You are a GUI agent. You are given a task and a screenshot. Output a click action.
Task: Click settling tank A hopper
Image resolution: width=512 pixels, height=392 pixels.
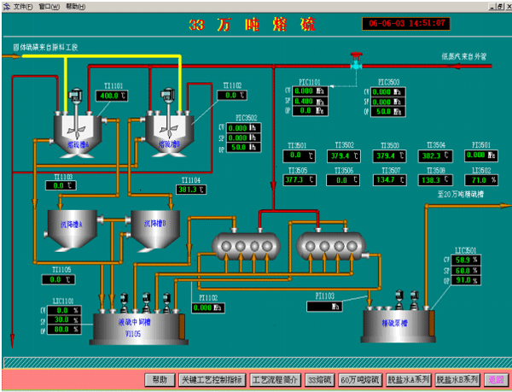coord(72,225)
